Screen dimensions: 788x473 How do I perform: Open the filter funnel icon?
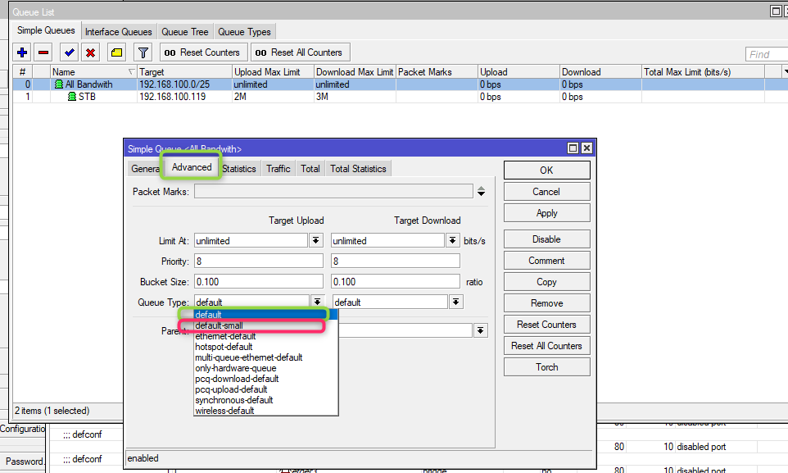[143, 52]
